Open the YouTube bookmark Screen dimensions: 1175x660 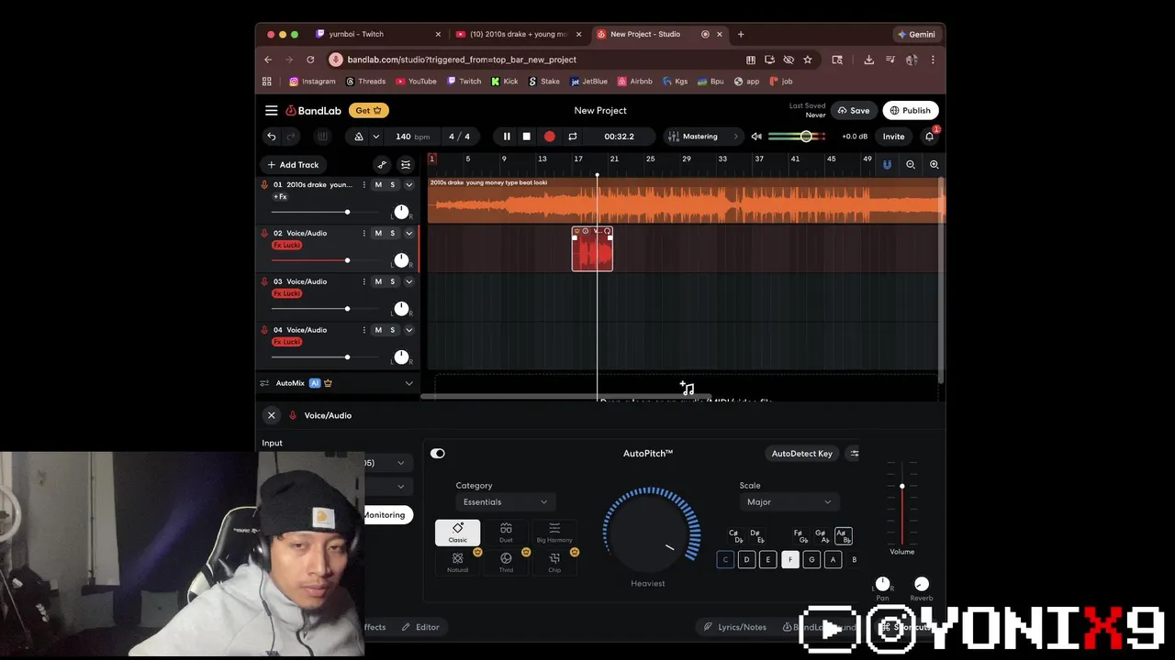[416, 82]
